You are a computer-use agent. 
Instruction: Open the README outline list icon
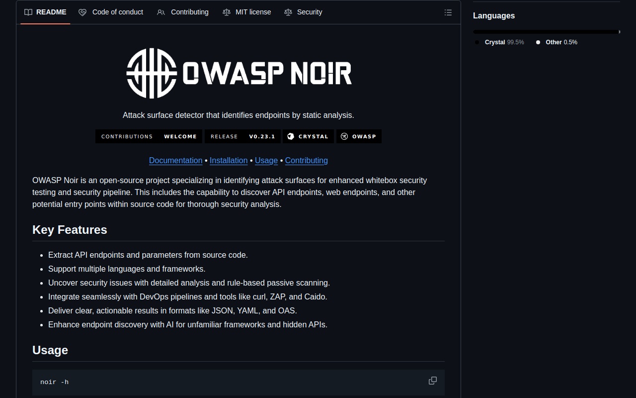coord(448,12)
